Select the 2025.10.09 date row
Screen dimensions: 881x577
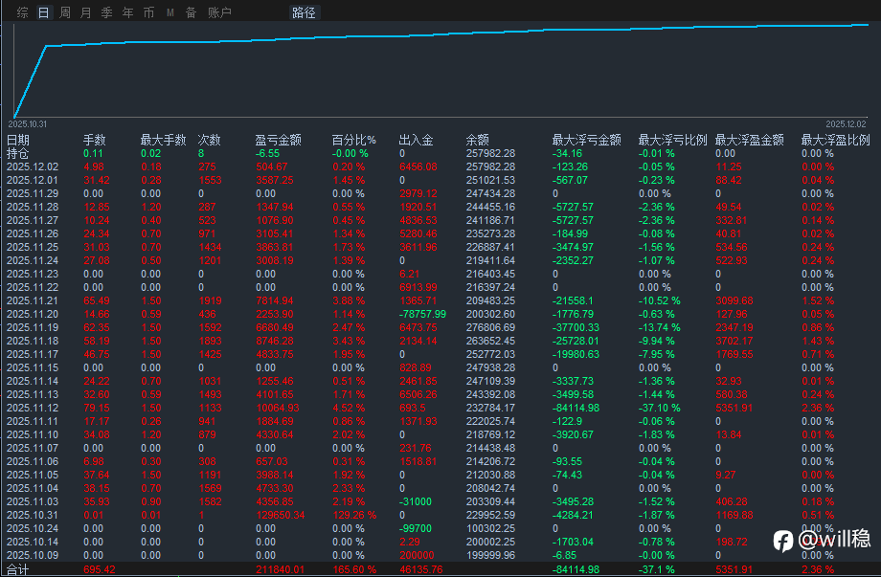[33, 555]
